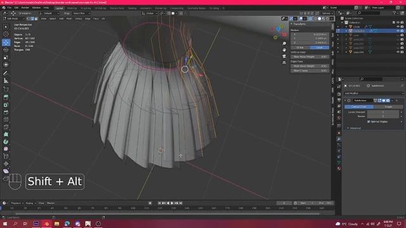Select the Smooth tool
Image resolution: width=406 pixels, height=228 pixels.
click(x=6, y=149)
